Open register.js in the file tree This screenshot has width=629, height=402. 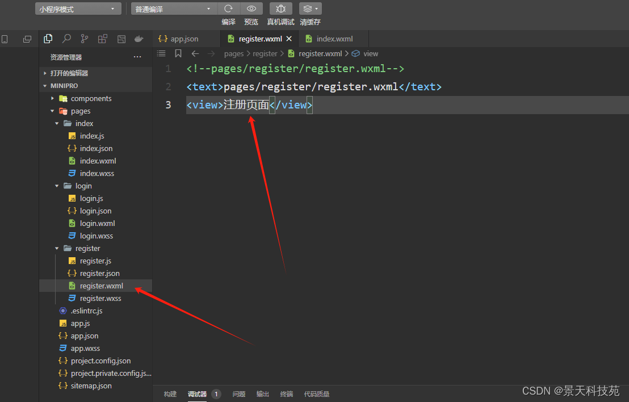click(96, 261)
